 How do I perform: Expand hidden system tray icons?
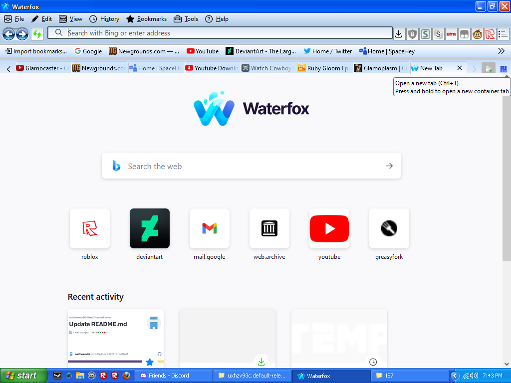[455, 376]
